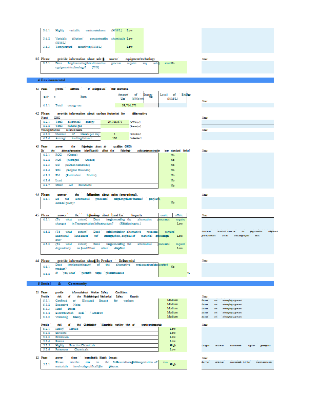Viewport: 317px width, 411px height.
Task: Select the 'Low' rating for Poisonous Chemicals
Action: click(x=173, y=349)
